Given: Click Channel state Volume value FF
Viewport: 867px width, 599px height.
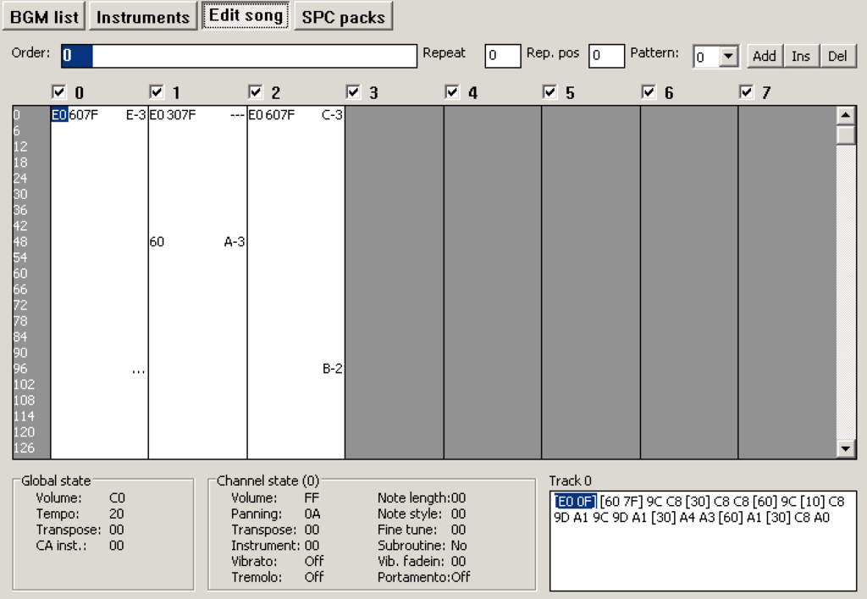Looking at the screenshot, I should coord(312,497).
